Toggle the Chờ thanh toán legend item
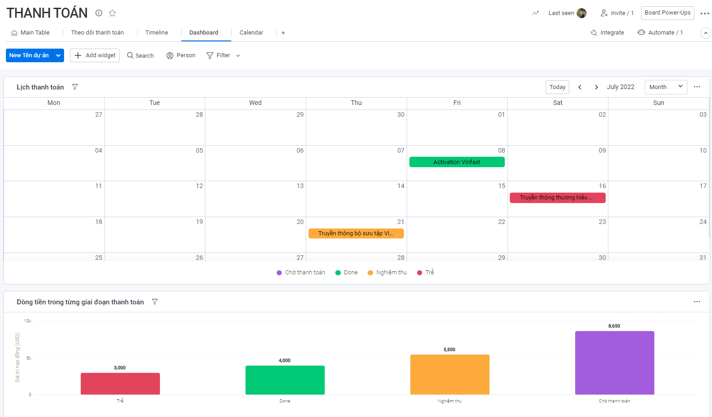This screenshot has width=712, height=417. [x=301, y=273]
